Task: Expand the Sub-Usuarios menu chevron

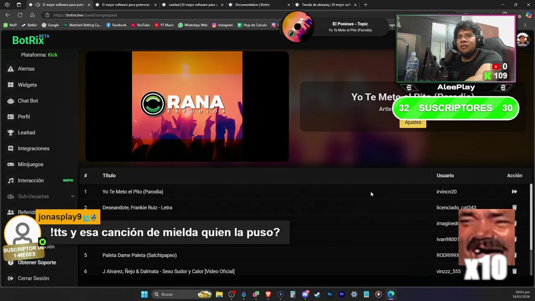Action: 72,196
